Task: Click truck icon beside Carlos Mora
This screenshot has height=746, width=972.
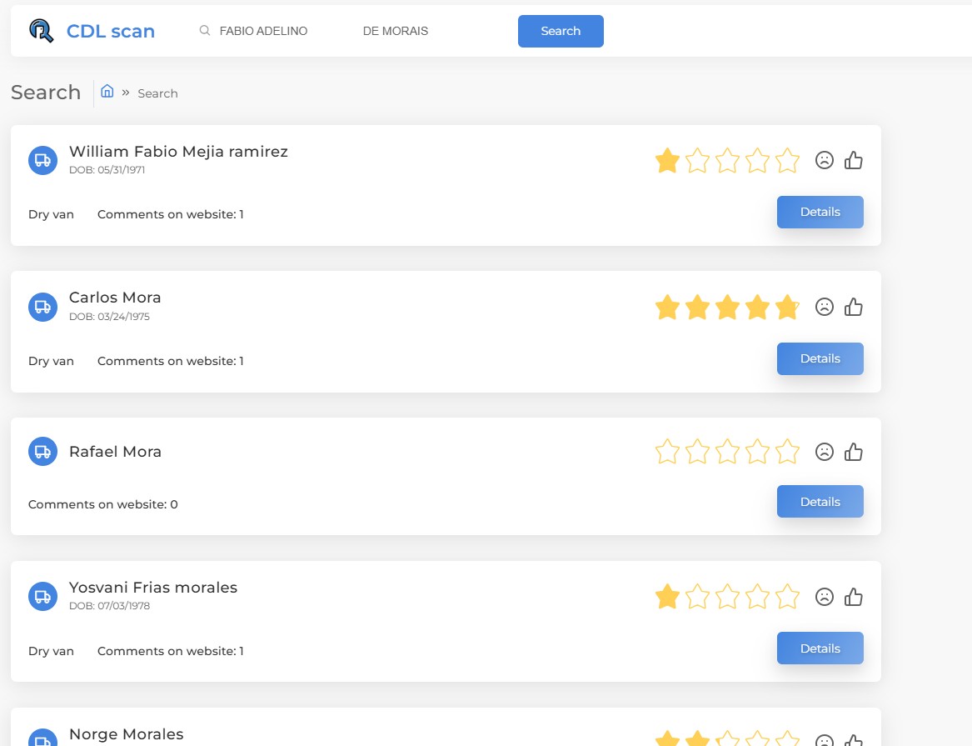Action: click(x=42, y=307)
